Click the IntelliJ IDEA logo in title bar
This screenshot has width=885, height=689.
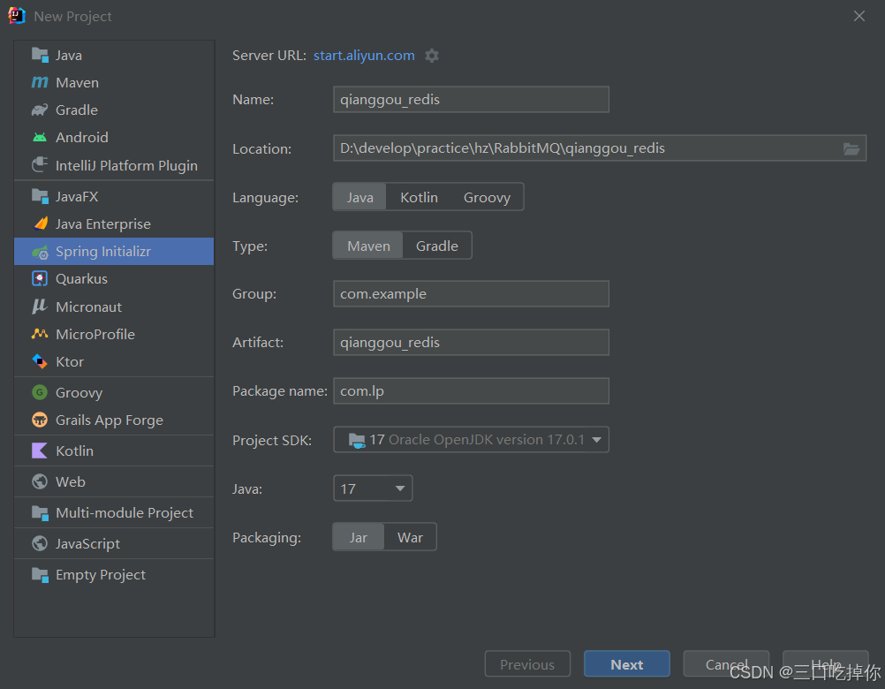click(x=17, y=16)
